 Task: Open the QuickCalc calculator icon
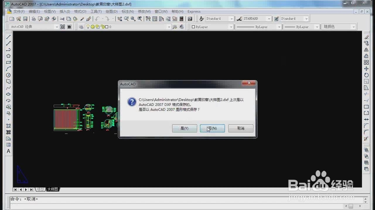(x=181, y=19)
